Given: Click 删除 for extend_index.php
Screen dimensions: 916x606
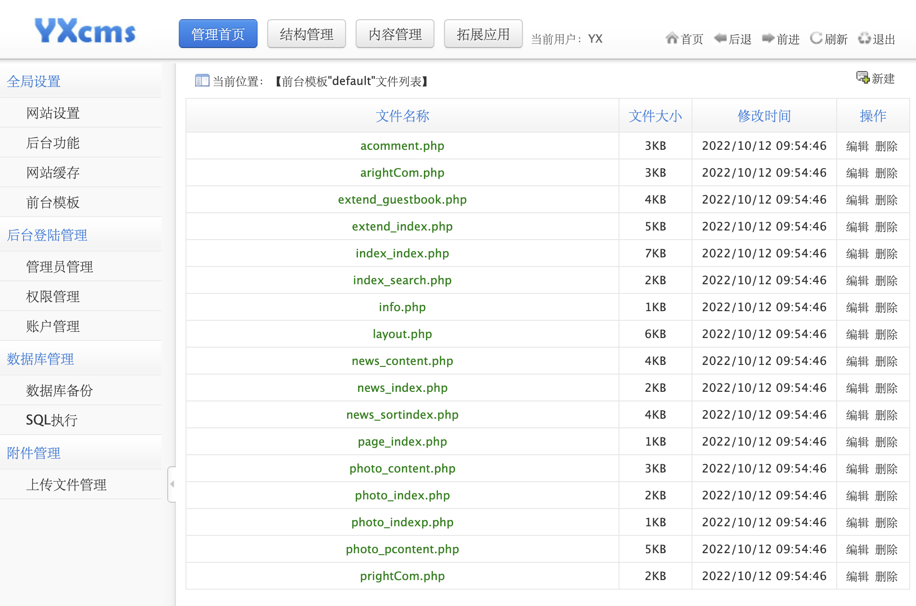Looking at the screenshot, I should pos(886,227).
